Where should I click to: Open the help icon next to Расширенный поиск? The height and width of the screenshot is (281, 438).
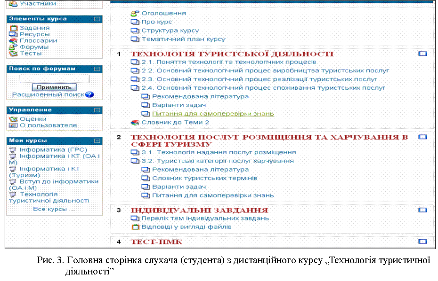(x=89, y=95)
